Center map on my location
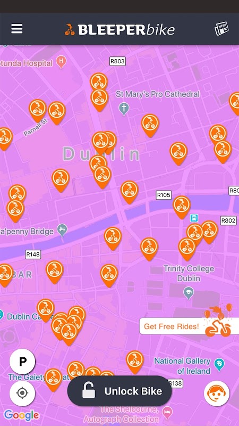Screen dimensions: 239x426 pos(22,393)
